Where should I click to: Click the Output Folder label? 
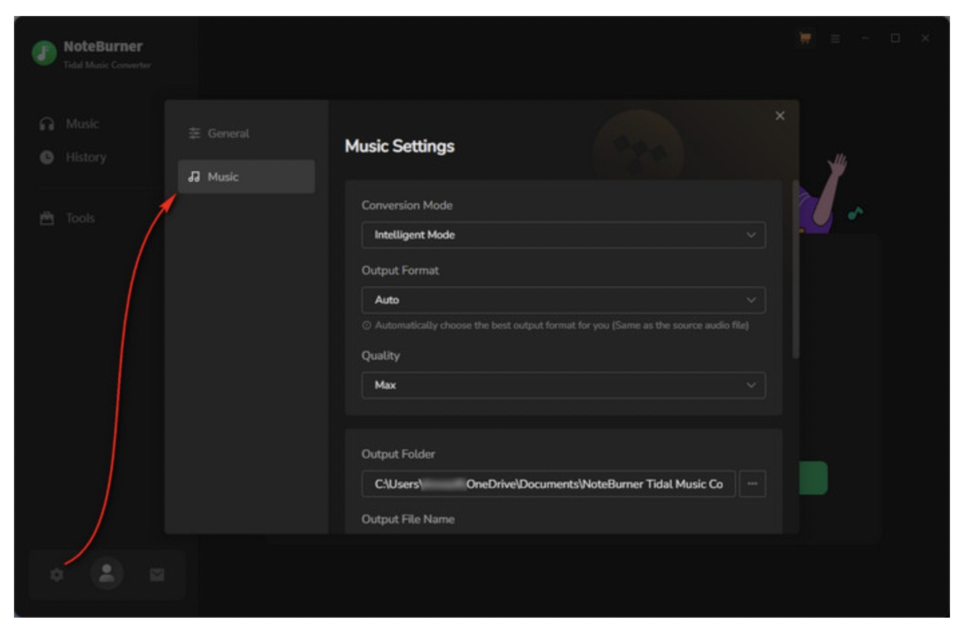tap(398, 455)
